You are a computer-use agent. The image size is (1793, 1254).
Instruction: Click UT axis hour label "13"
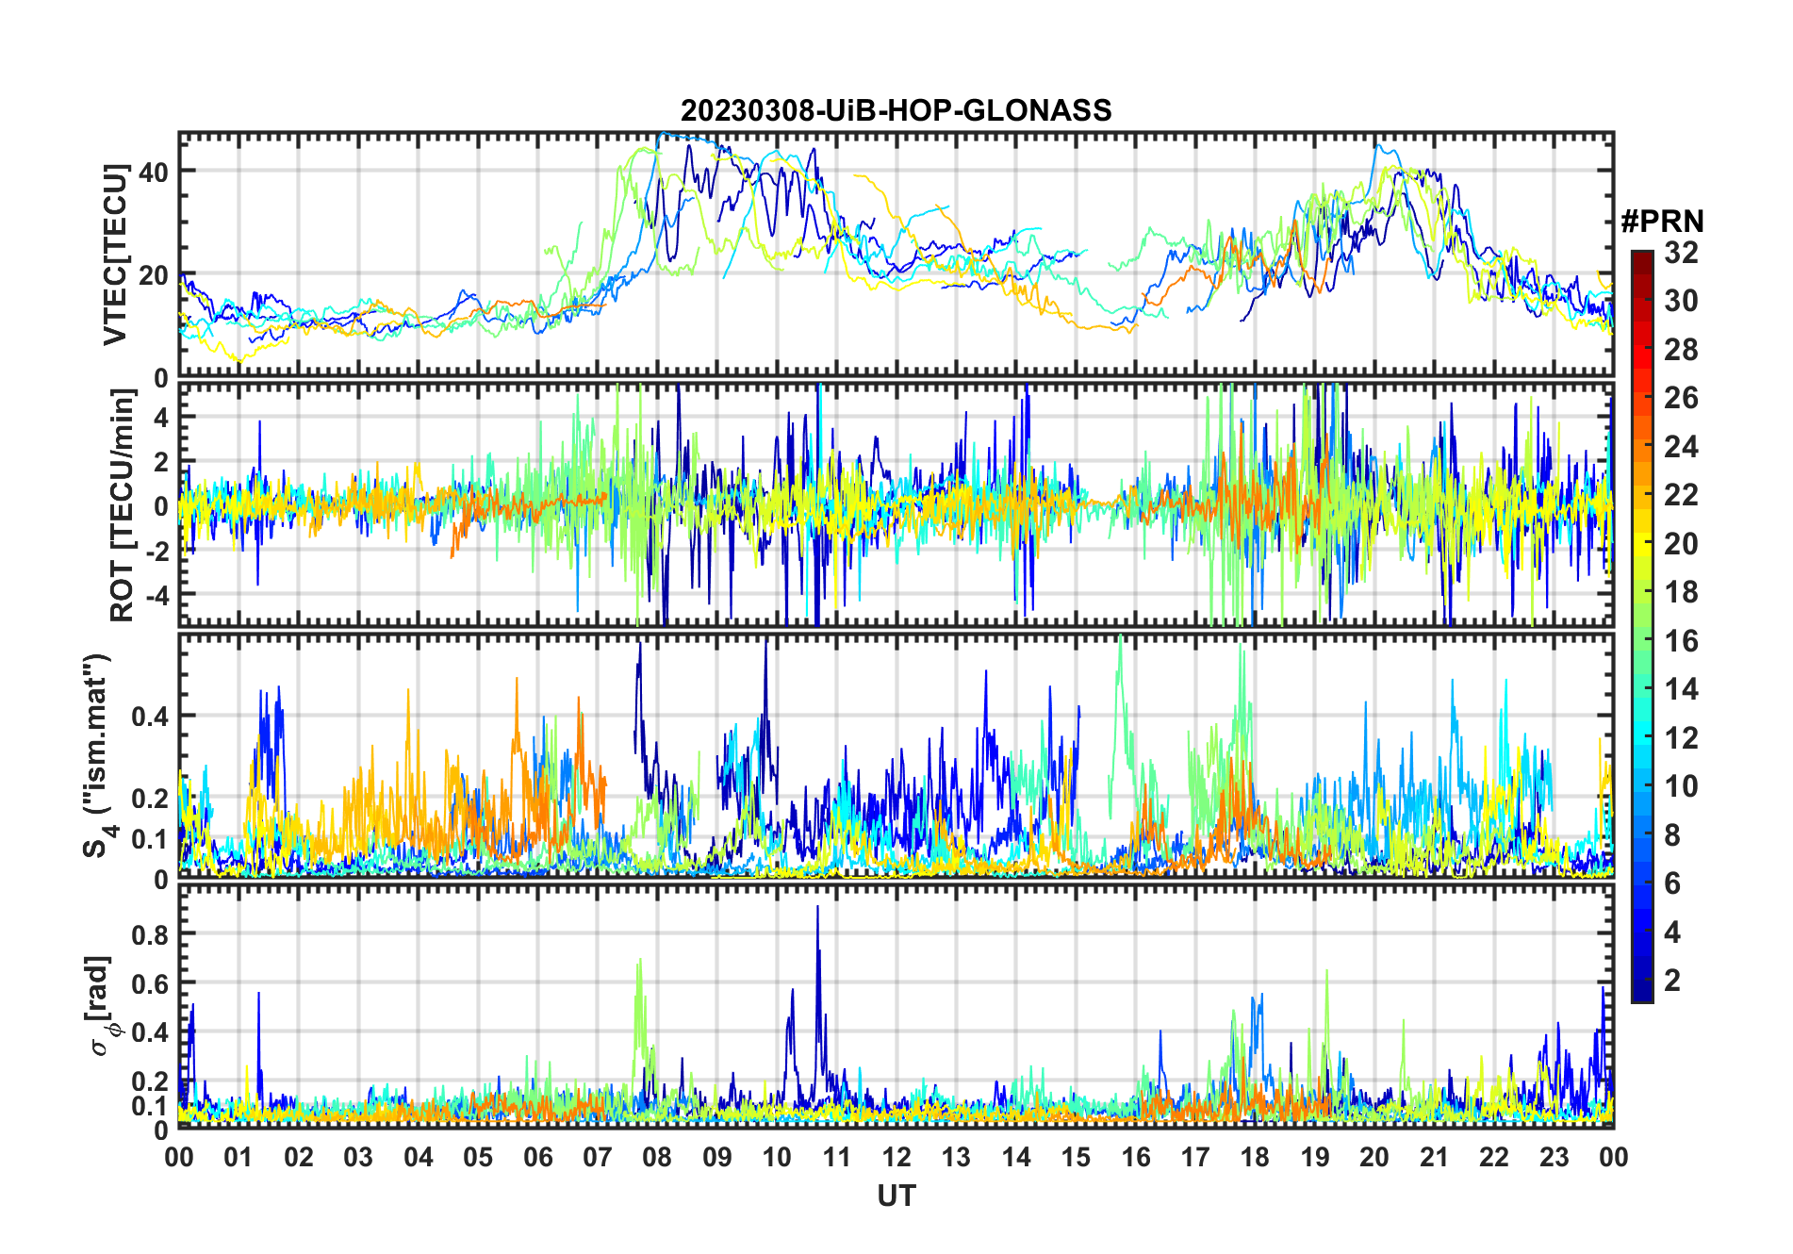tap(956, 1157)
